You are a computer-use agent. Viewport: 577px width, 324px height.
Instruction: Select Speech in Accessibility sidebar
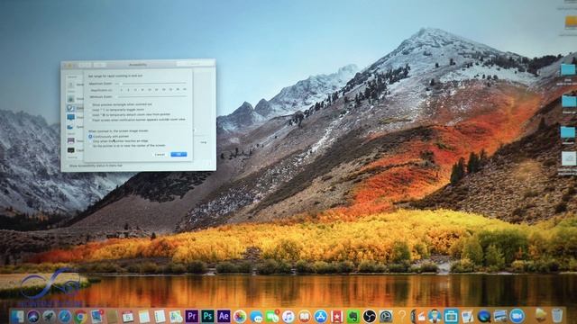pyautogui.click(x=76, y=127)
